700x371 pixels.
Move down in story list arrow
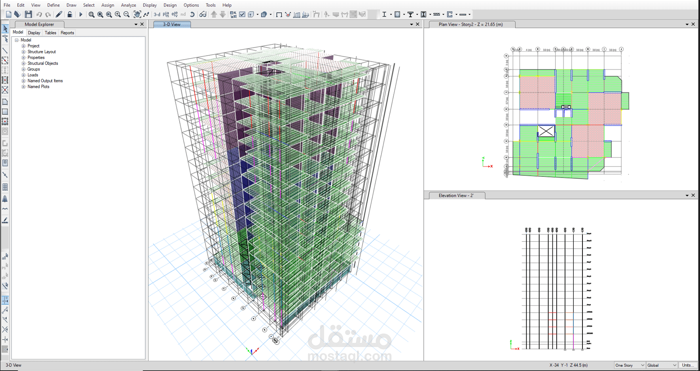point(223,15)
